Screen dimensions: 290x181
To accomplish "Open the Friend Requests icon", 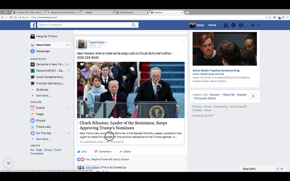I will pyautogui.click(x=226, y=25).
